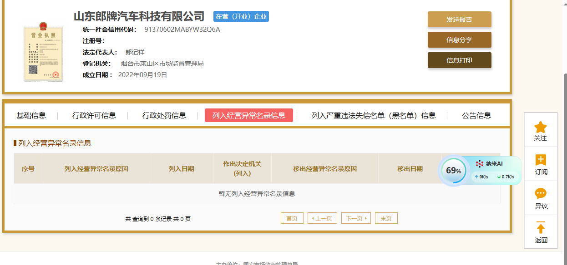Image resolution: width=567 pixels, height=265 pixels.
Task: Click the 69% circular progress indicator
Action: [x=453, y=171]
